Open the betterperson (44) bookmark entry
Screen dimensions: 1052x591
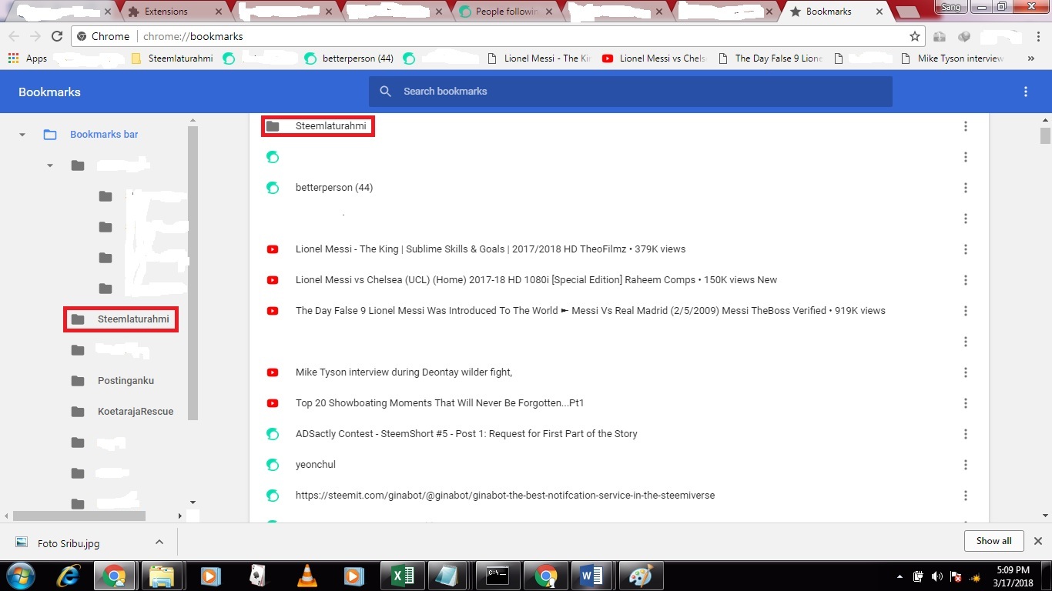click(x=334, y=188)
